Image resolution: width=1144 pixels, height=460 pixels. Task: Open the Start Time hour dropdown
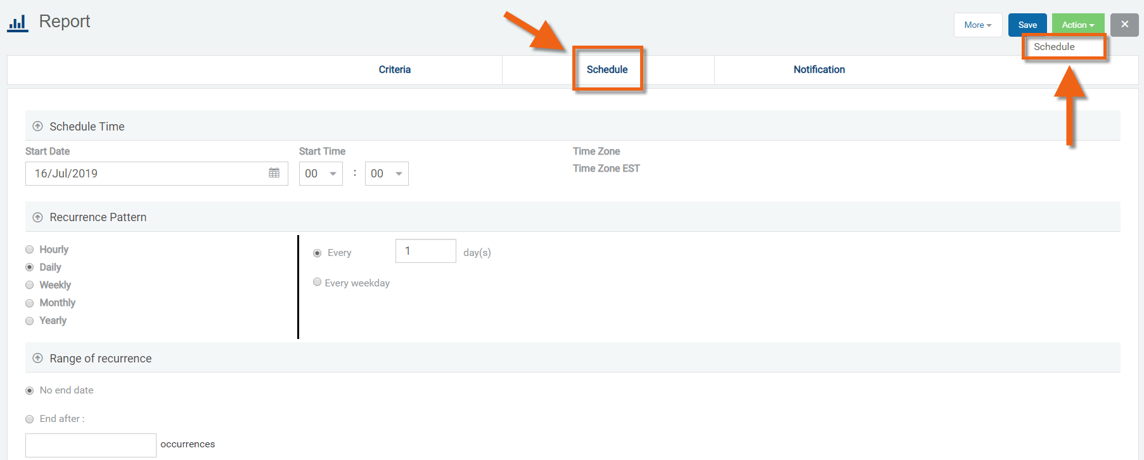pos(321,174)
